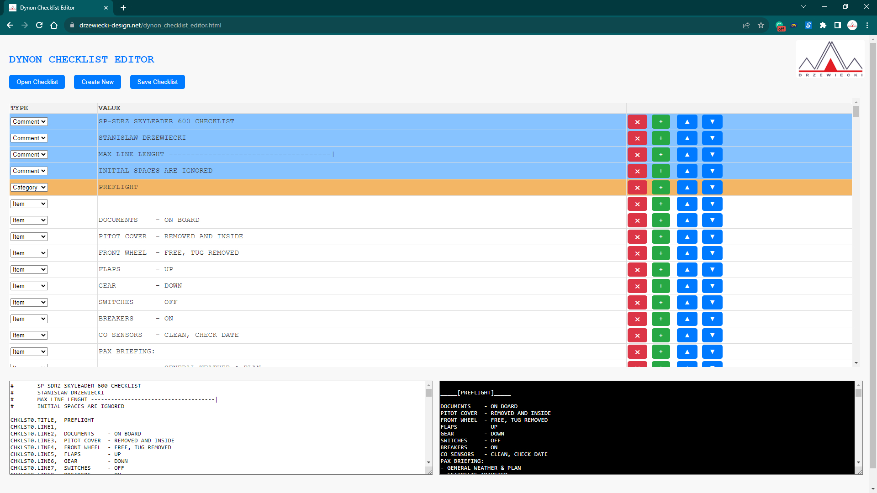877x493 pixels.
Task: Reload the checklist editor page
Action: pos(39,26)
